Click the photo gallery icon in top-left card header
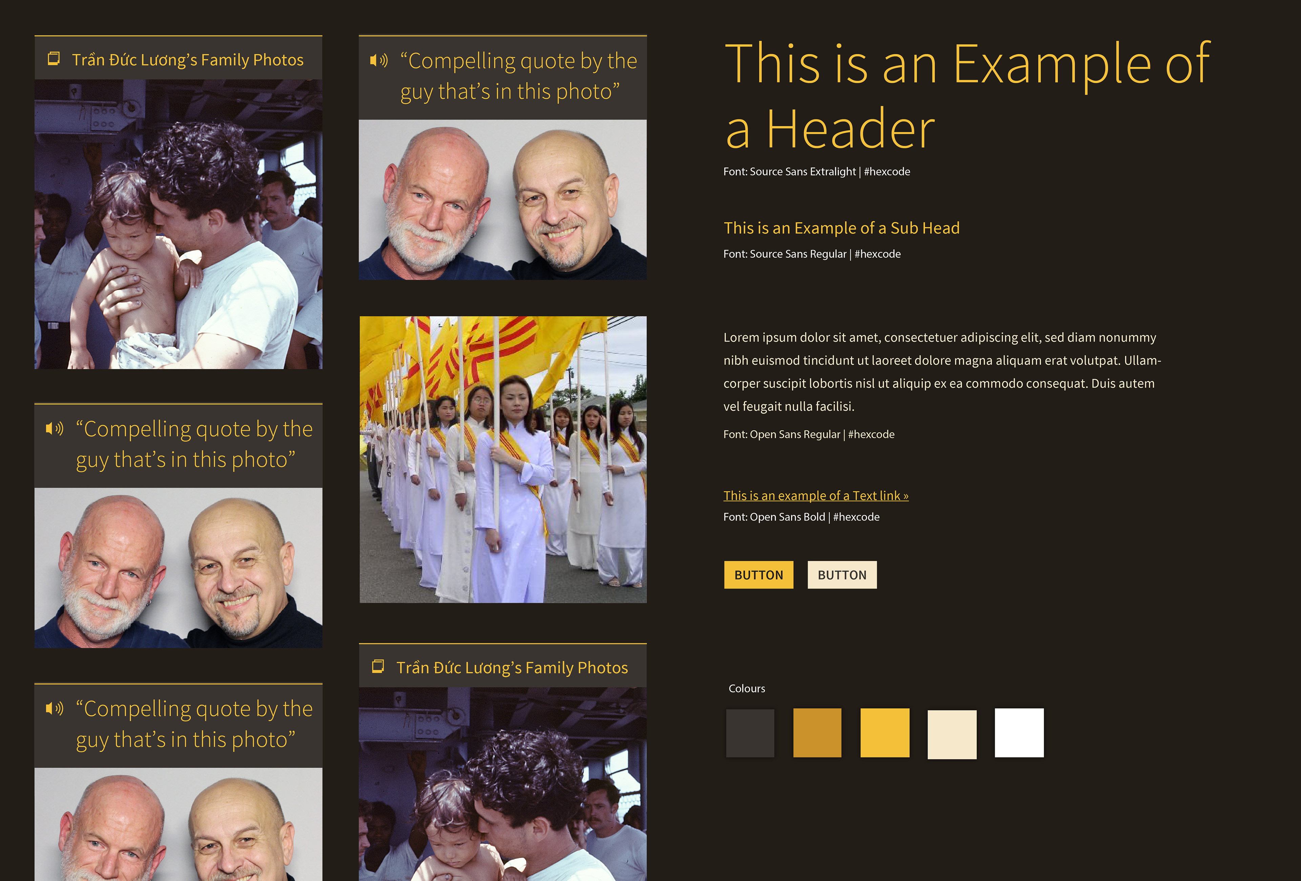The image size is (1301, 881). point(54,59)
